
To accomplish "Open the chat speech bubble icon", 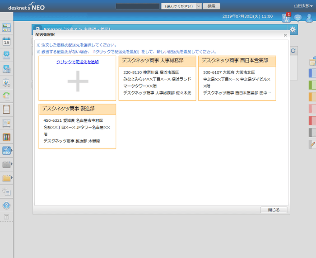I will pos(298,18).
